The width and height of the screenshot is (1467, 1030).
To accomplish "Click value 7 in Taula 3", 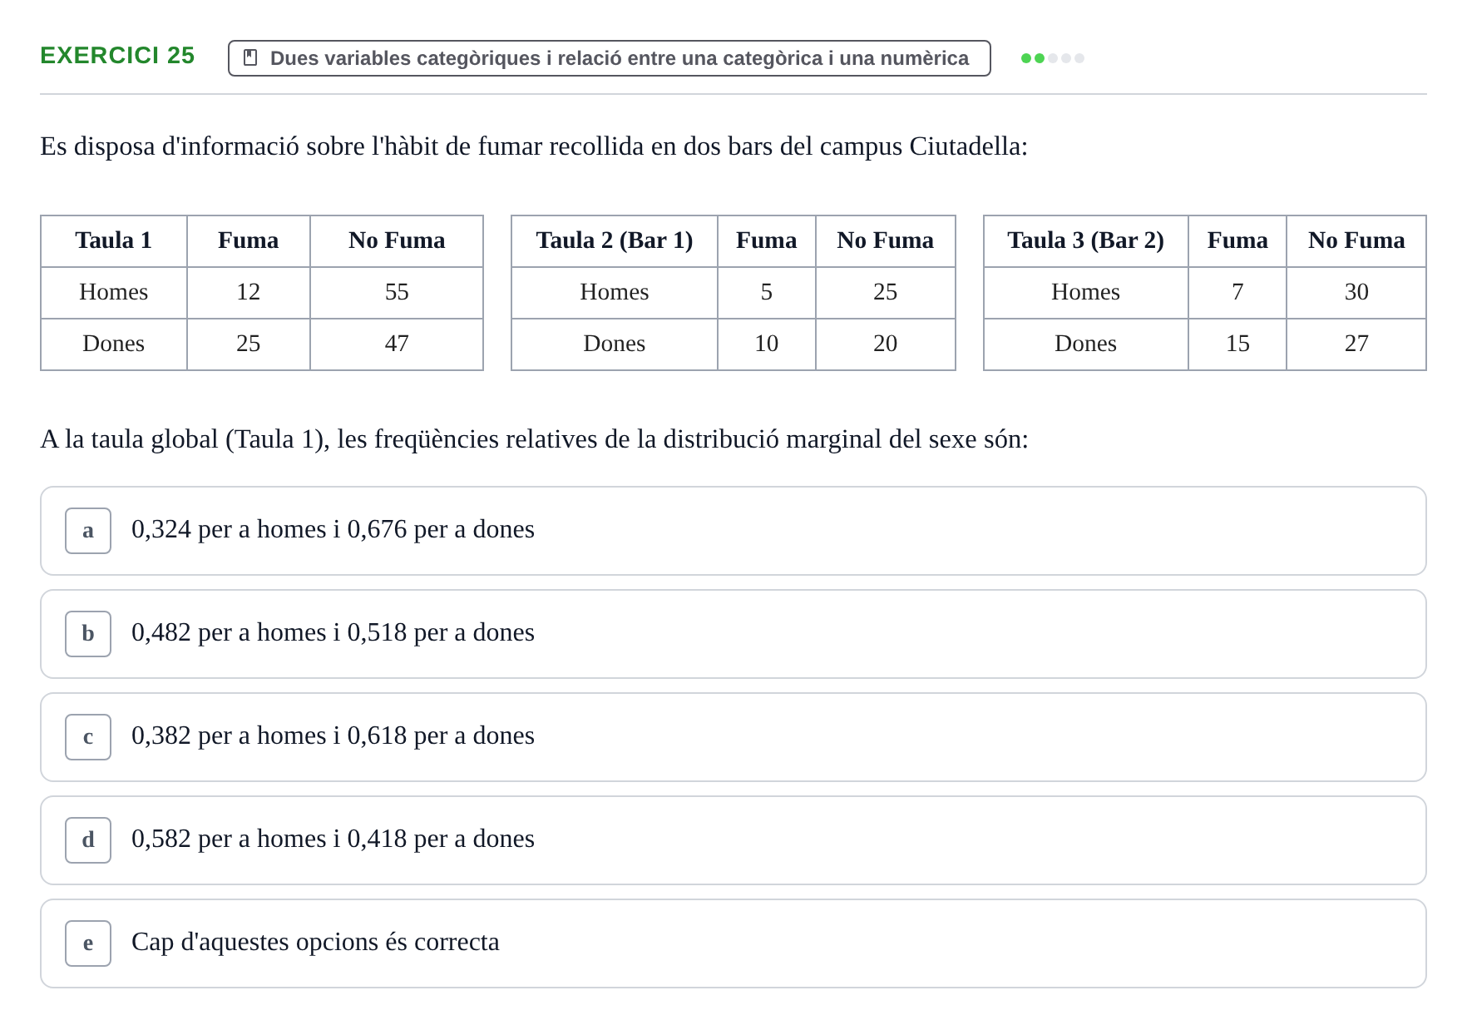I will click(1237, 292).
